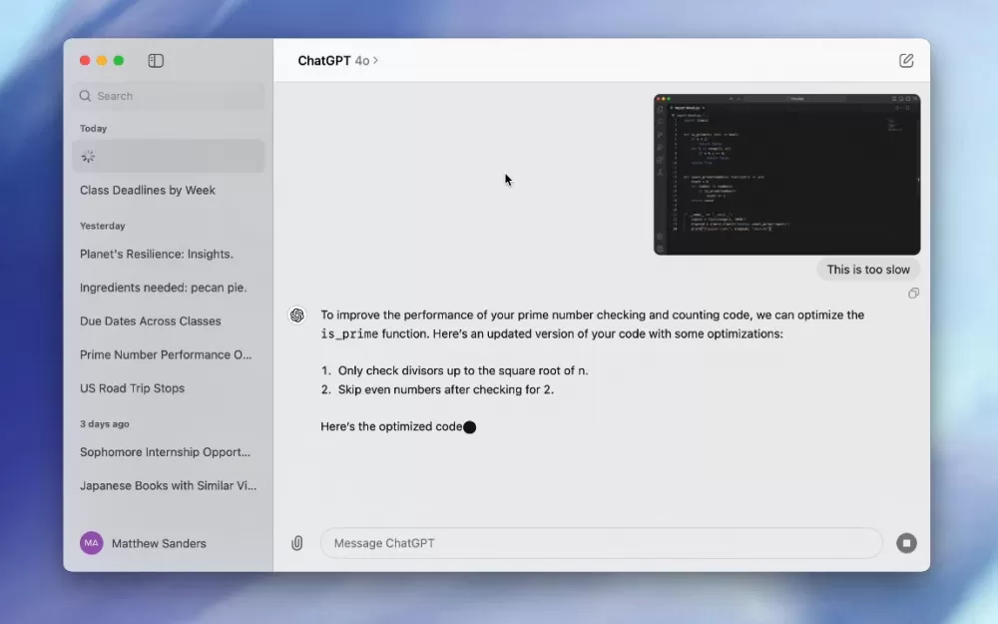The height and width of the screenshot is (624, 998).
Task: Open Sophomore Internship Opport... chat
Action: click(165, 452)
